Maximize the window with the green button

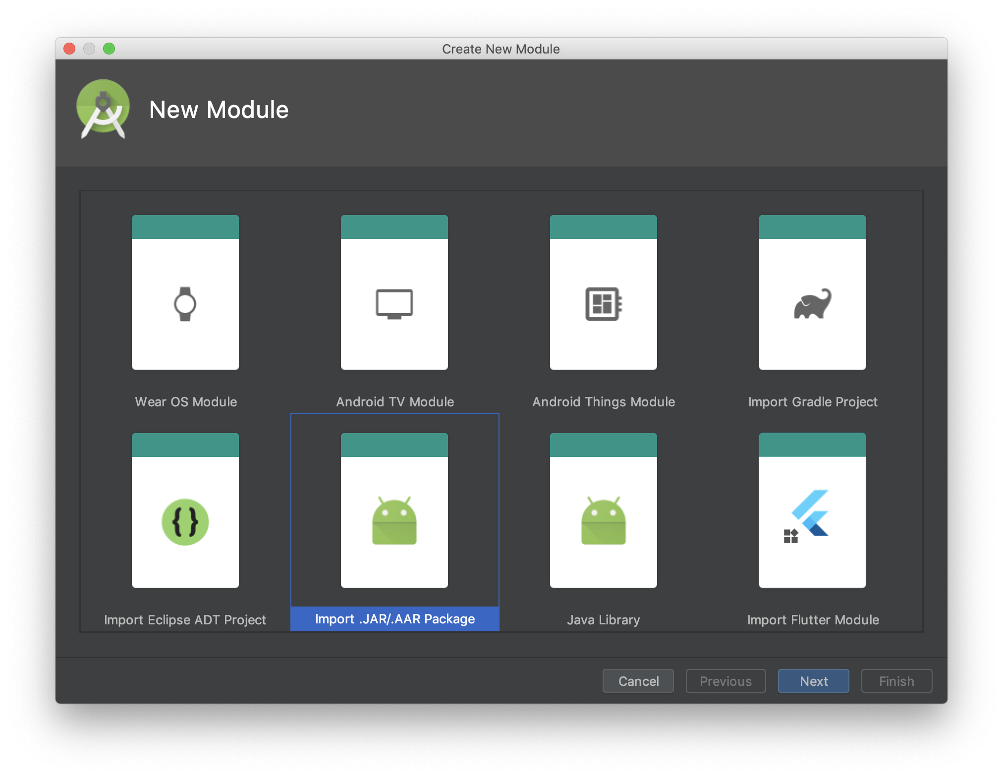[x=109, y=49]
